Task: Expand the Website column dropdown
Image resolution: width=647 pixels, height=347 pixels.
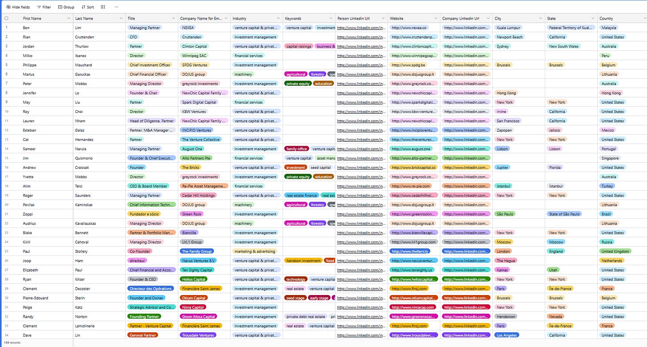Action: [435, 18]
